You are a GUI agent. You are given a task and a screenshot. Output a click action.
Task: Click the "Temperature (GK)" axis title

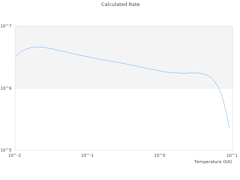213,162
